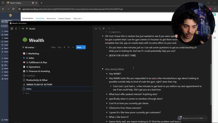This screenshot has height=123, width=218.
Task: Click bullet 'Hey NAME?'
Action: tap(115, 74)
